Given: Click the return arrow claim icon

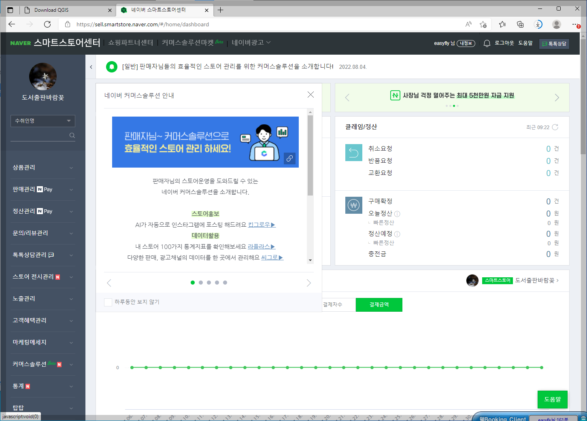Looking at the screenshot, I should click(354, 153).
